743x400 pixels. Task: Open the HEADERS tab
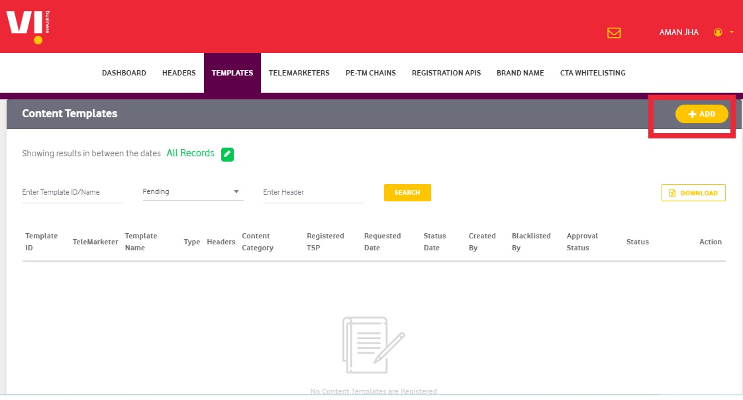click(178, 73)
